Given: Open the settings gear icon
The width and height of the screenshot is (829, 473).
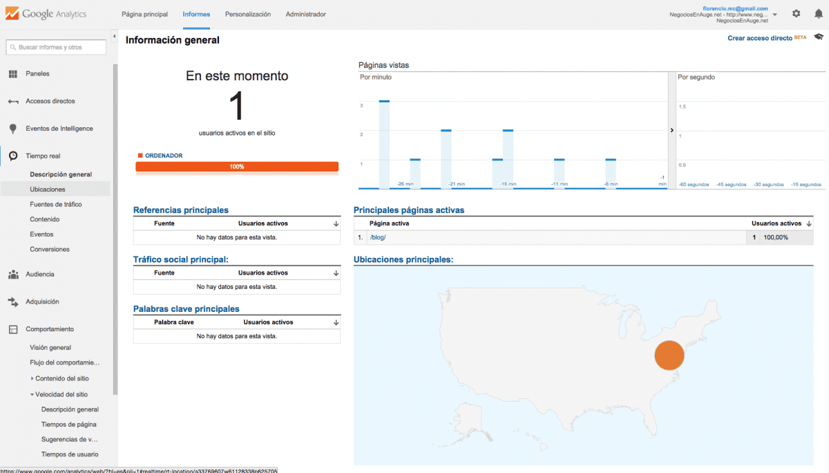Looking at the screenshot, I should point(796,14).
